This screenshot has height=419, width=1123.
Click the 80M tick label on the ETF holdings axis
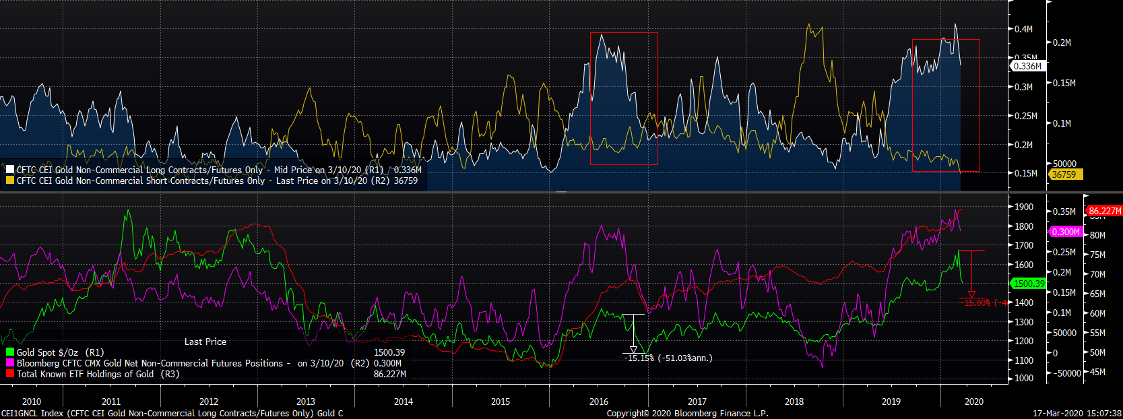click(x=1097, y=235)
